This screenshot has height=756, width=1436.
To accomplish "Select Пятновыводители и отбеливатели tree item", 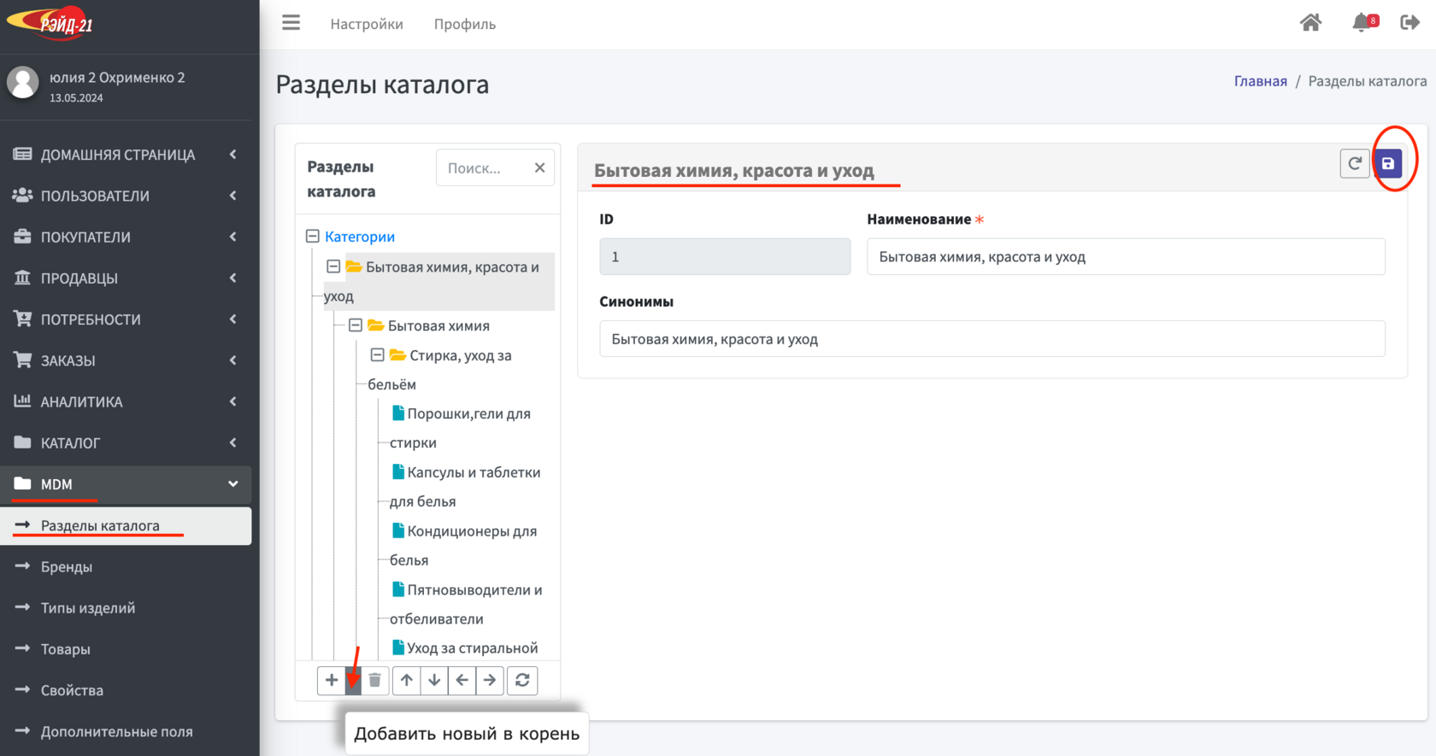I will pyautogui.click(x=467, y=604).
